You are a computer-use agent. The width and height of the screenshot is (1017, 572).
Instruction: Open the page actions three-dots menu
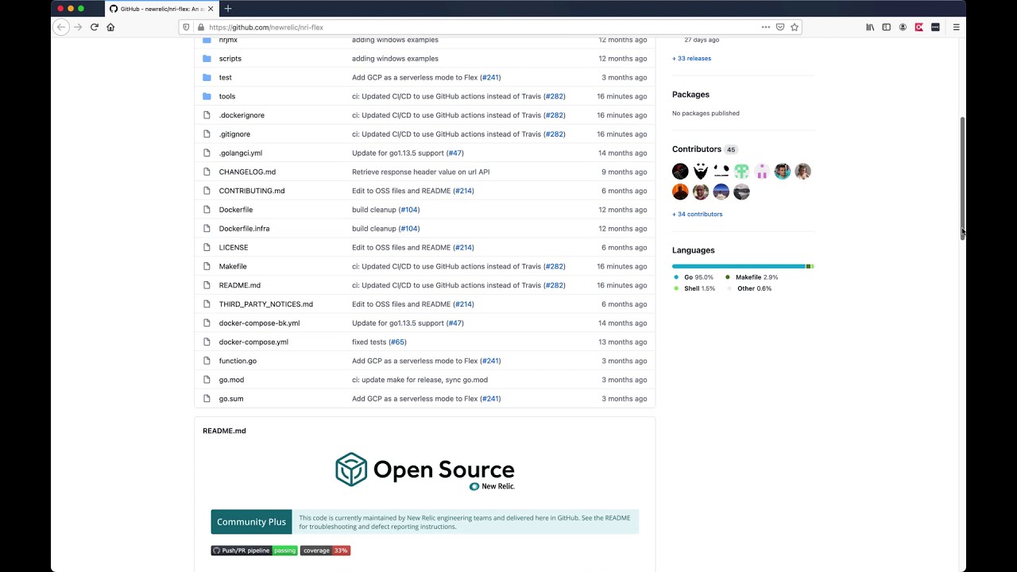click(766, 27)
